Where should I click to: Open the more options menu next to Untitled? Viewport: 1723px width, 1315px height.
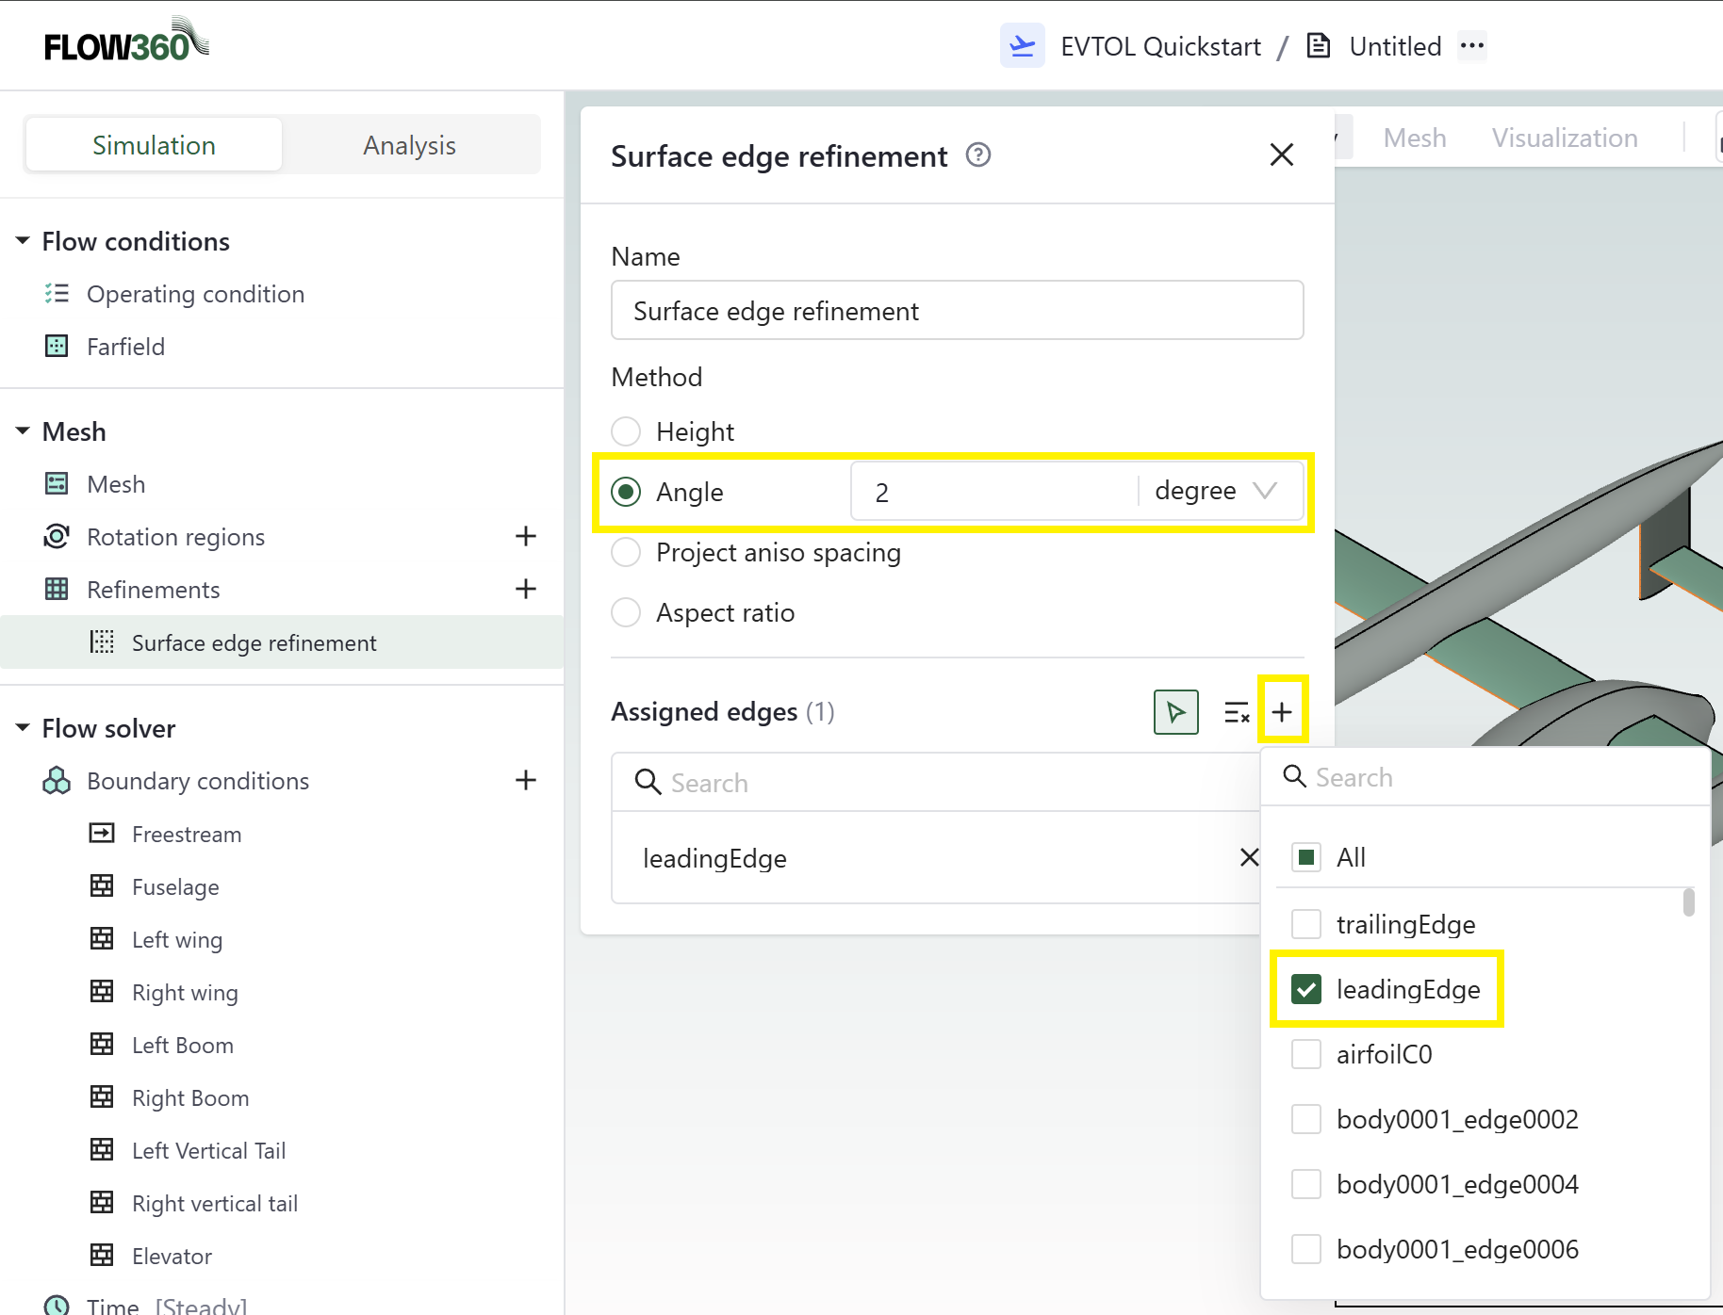pyautogui.click(x=1471, y=46)
